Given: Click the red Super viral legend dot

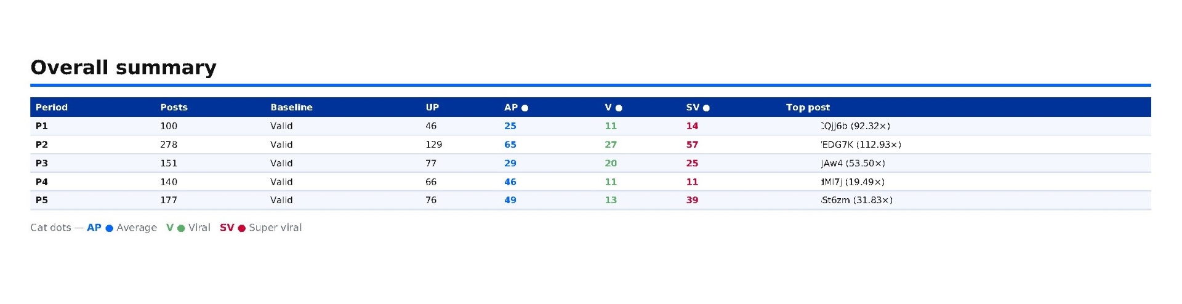Looking at the screenshot, I should [241, 228].
